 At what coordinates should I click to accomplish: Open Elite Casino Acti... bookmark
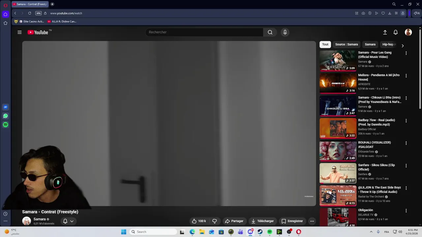pos(29,21)
